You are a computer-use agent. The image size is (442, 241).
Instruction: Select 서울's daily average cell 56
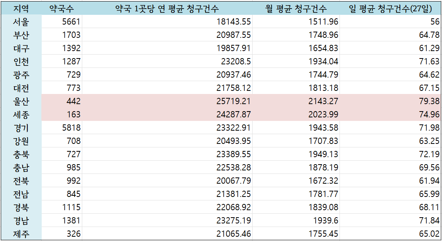tap(435, 22)
